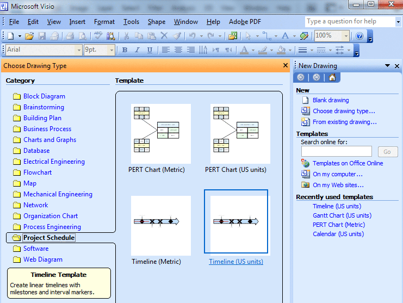This screenshot has height=303, width=403.
Task: Align text left
Action: 165,50
